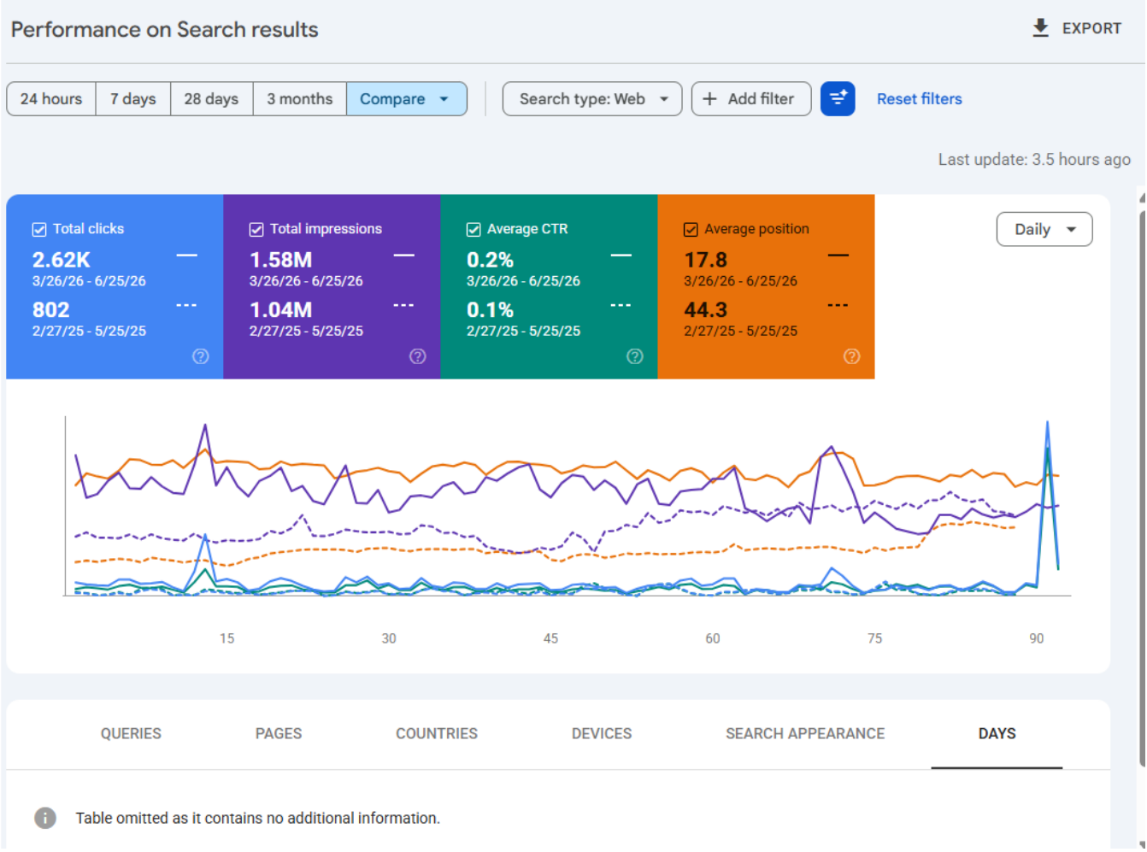Open the Search type: Web dropdown
The width and height of the screenshot is (1147, 852).
click(x=592, y=99)
